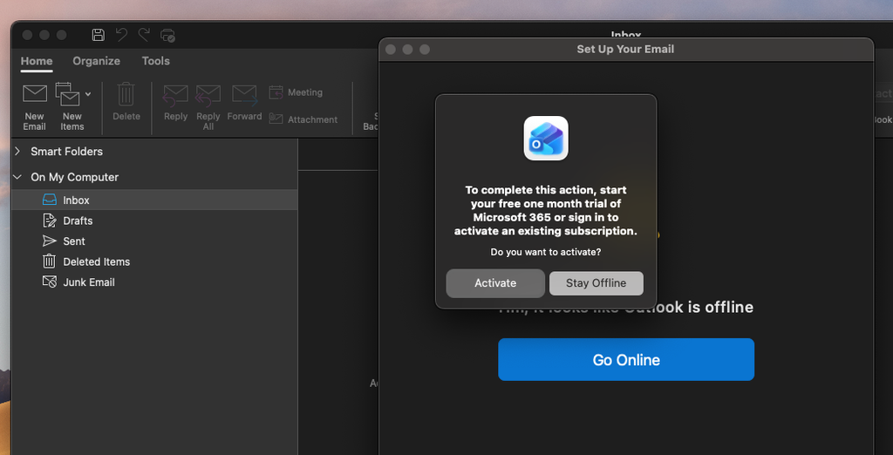Switch to the Home tab
The width and height of the screenshot is (893, 455).
(37, 61)
